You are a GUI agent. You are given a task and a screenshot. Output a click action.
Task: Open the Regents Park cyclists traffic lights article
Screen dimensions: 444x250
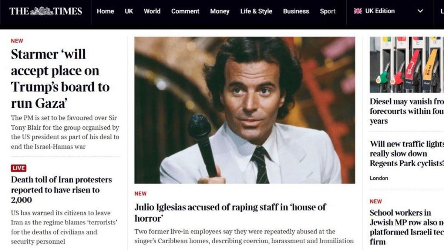click(x=406, y=153)
